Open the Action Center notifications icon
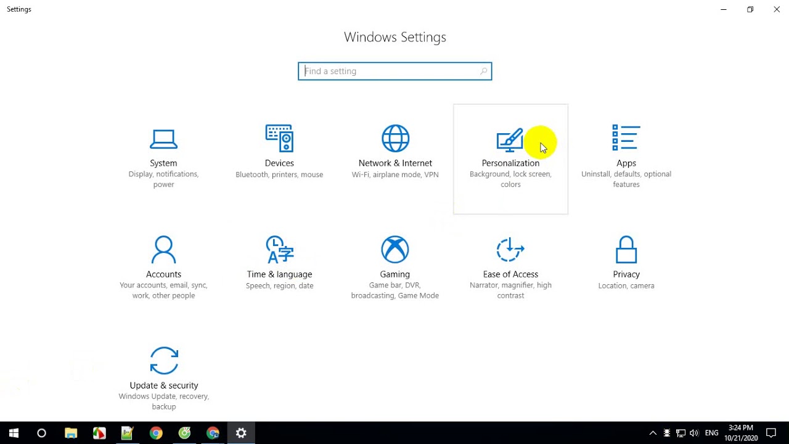This screenshot has width=789, height=444. point(771,433)
